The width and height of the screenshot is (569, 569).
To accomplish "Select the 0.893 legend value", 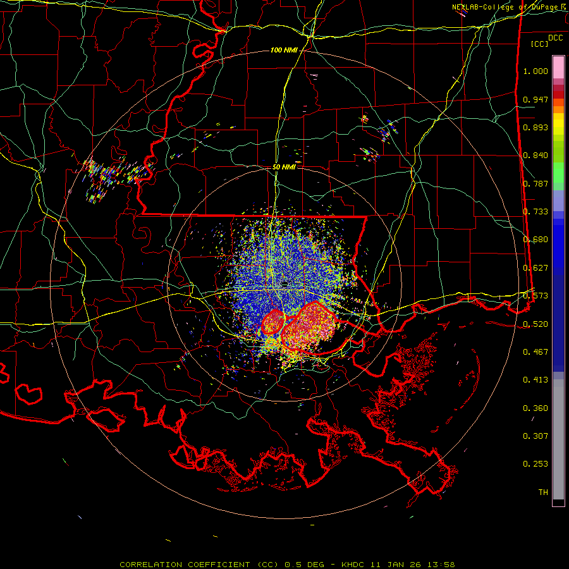I will [x=535, y=127].
